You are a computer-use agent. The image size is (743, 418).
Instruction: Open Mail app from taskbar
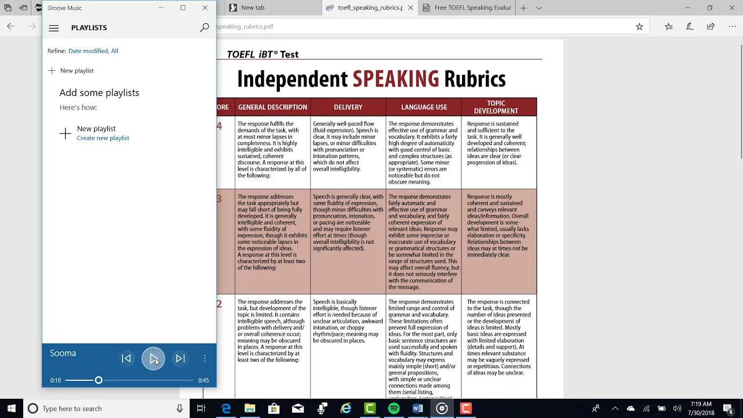click(x=298, y=409)
